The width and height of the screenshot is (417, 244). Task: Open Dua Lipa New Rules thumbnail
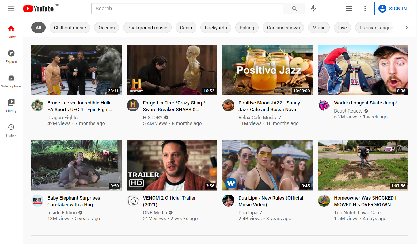click(x=267, y=165)
